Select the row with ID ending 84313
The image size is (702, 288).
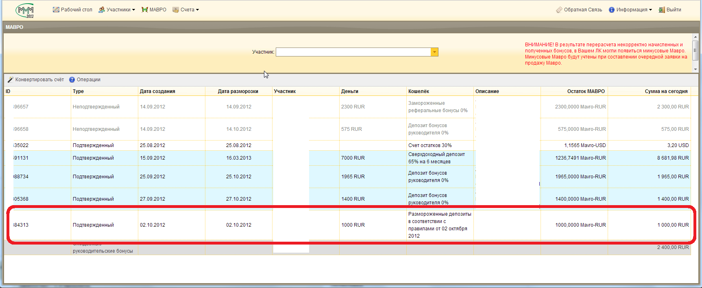coord(347,225)
